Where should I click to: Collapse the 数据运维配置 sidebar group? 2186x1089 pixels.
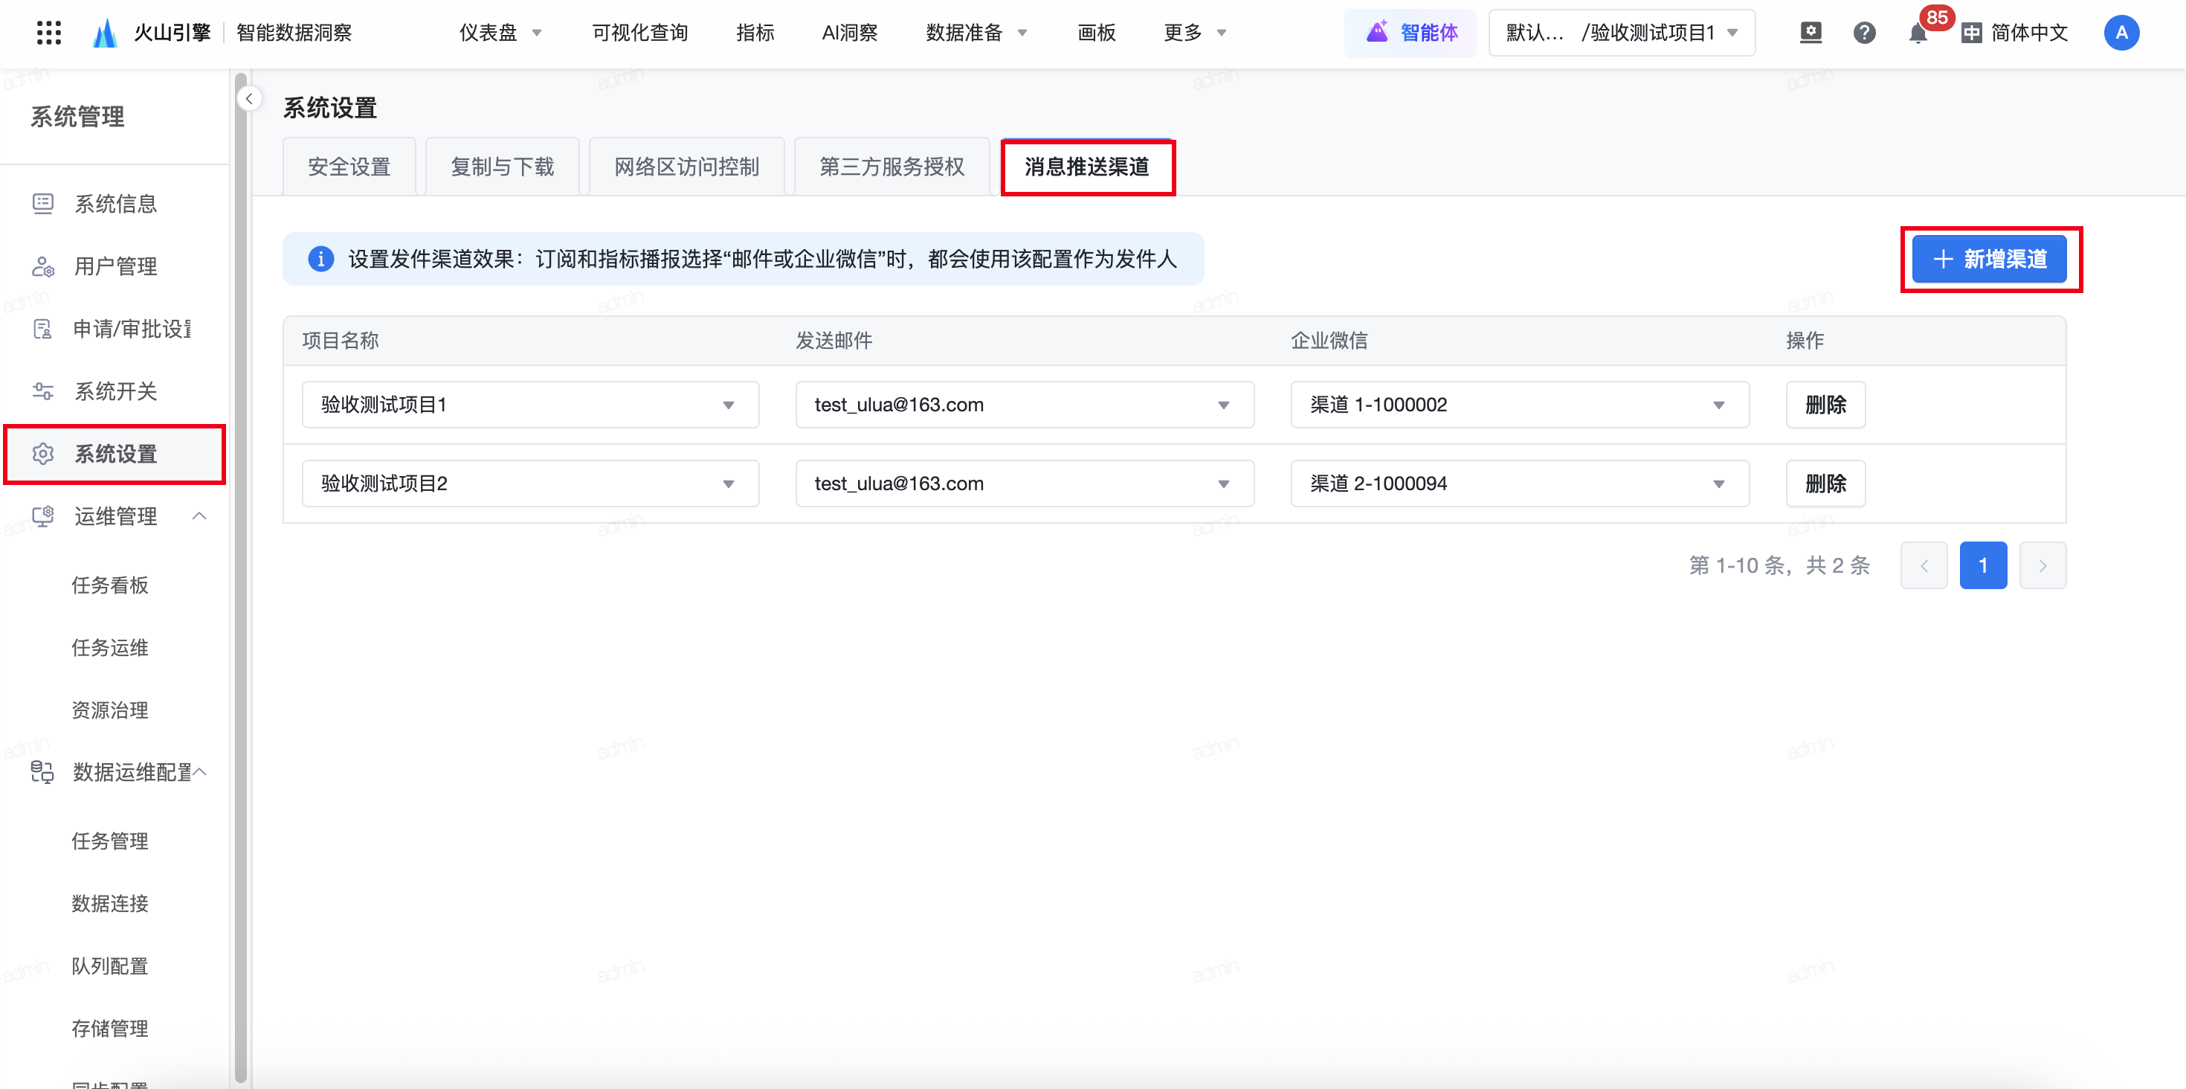pos(200,771)
